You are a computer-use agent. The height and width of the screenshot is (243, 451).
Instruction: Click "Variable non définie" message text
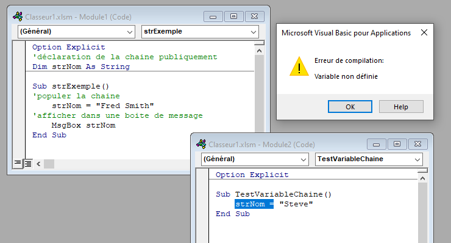point(346,76)
